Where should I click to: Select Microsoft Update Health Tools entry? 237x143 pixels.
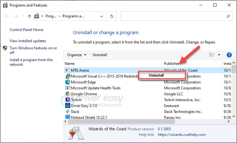96,88
